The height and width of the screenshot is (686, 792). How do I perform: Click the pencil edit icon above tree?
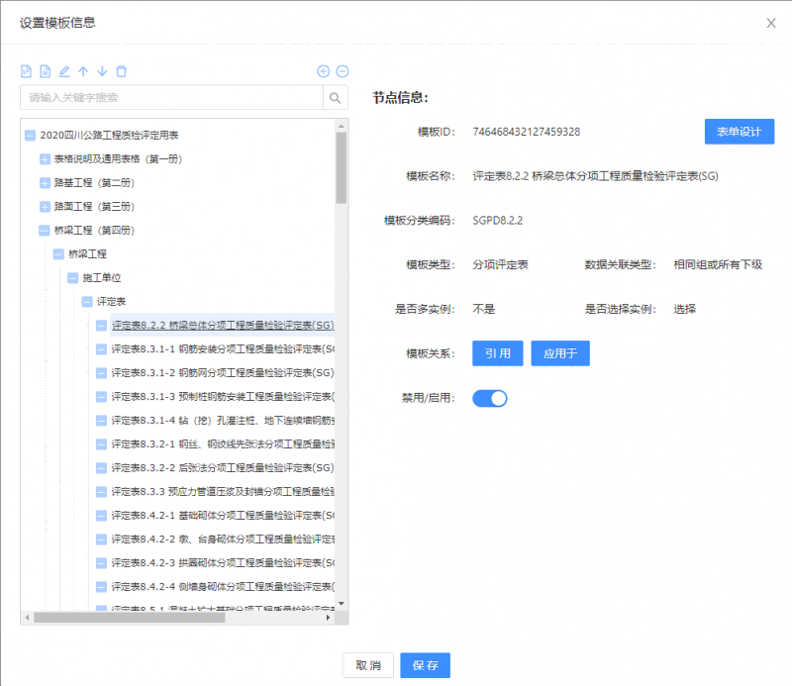point(64,71)
